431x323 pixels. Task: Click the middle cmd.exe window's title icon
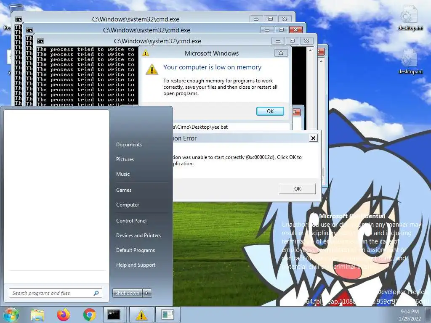point(29,30)
